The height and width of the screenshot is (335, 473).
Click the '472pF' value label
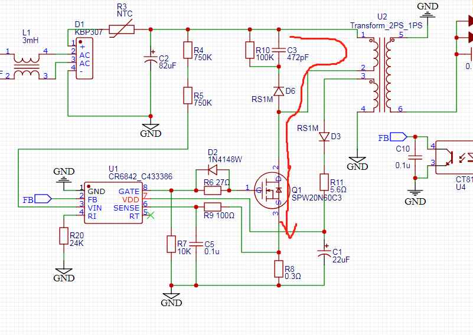coord(298,57)
